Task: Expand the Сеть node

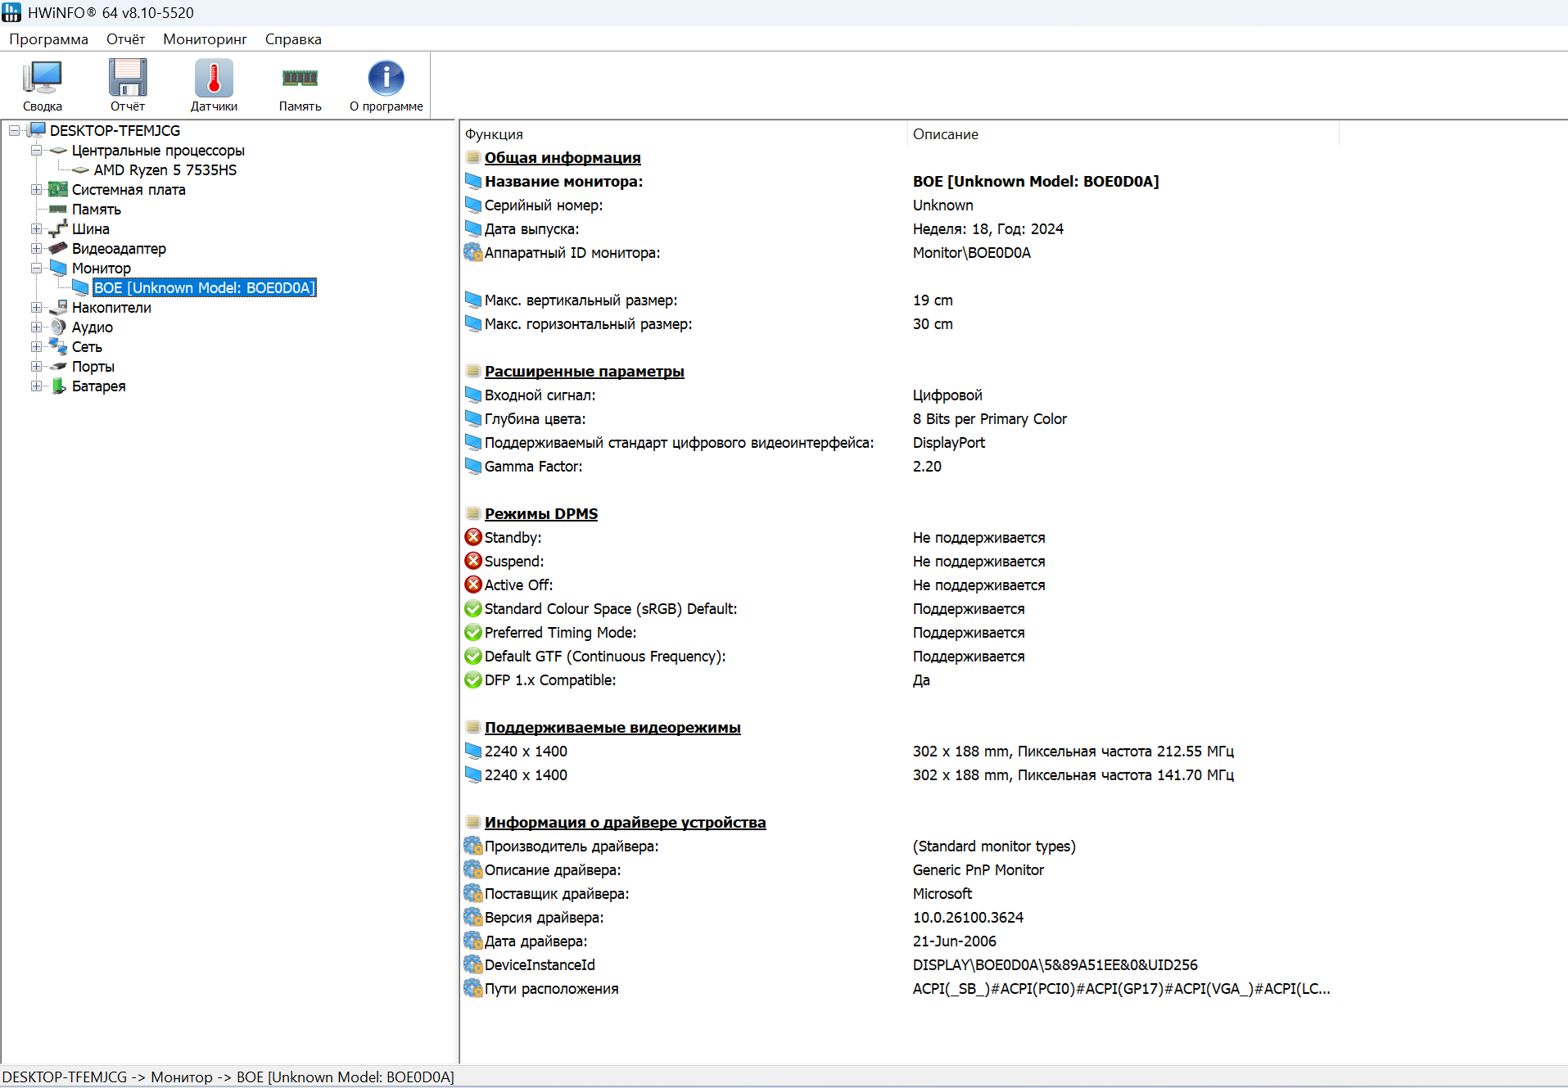Action: tap(36, 347)
